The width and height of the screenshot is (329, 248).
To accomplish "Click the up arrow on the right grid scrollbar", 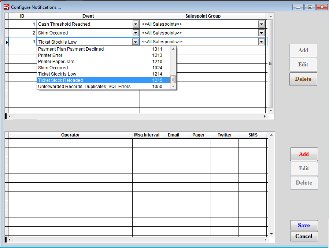I will pos(270,16).
